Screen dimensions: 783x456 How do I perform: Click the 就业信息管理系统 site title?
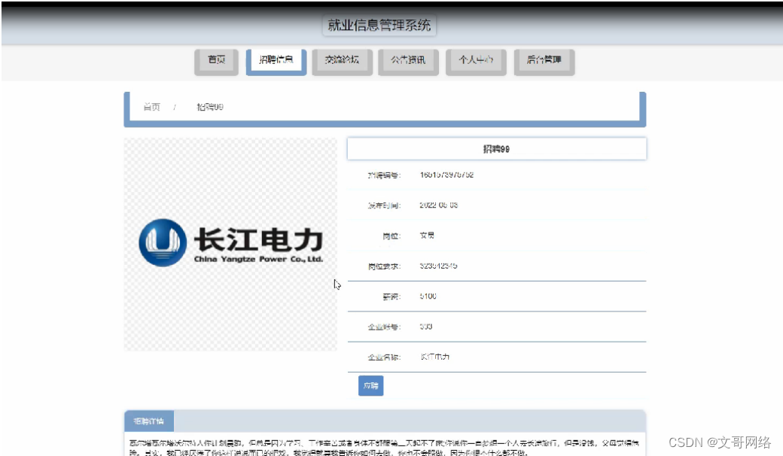379,26
